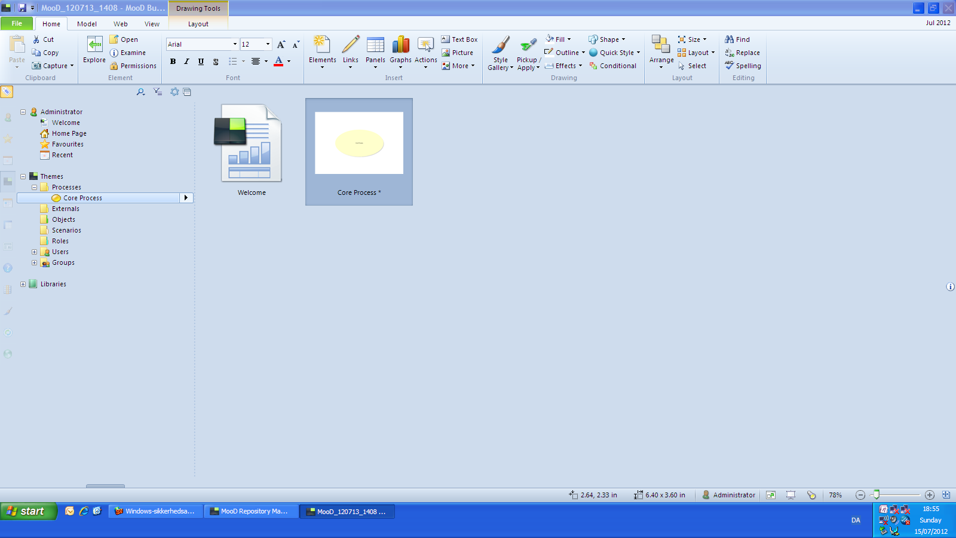The width and height of the screenshot is (956, 538).
Task: Click the Permissions button
Action: click(x=133, y=66)
